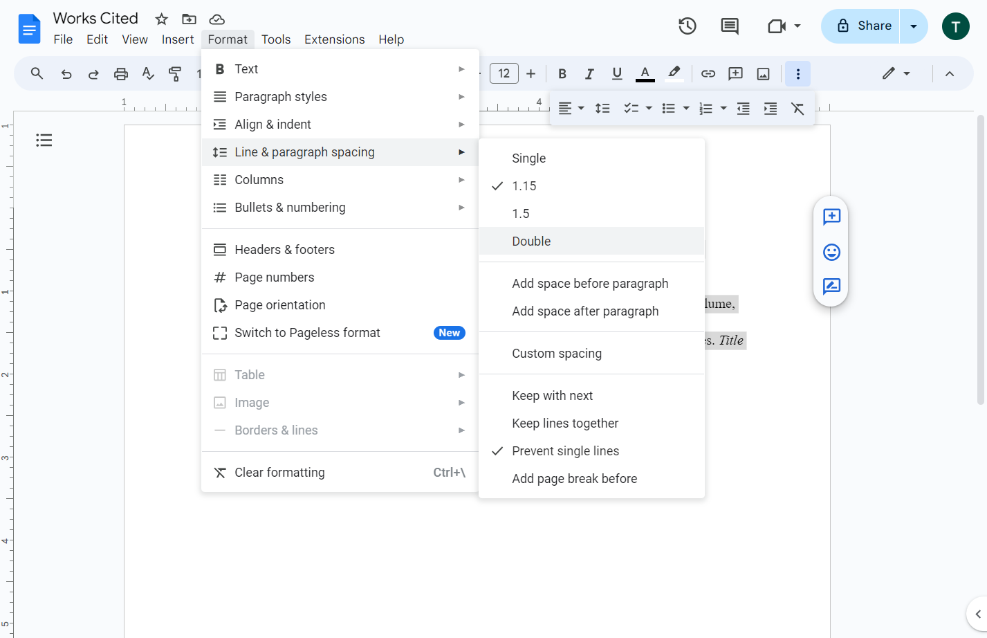This screenshot has width=987, height=638.
Task: Expand Align & indent submenu
Action: (340, 124)
